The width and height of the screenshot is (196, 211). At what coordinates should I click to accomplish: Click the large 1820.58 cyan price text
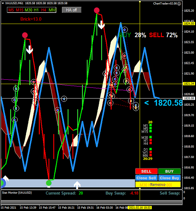point(168,103)
